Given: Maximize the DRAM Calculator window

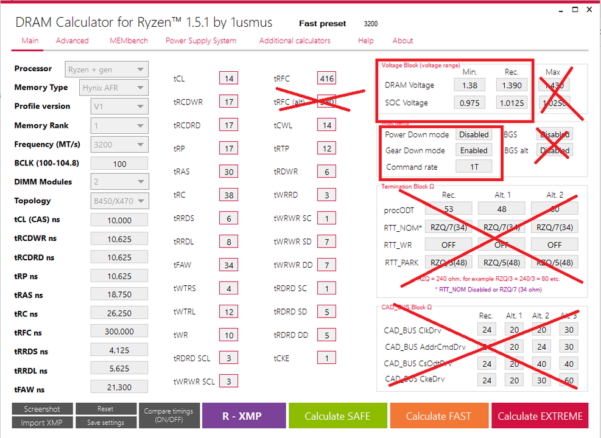Looking at the screenshot, I should coord(575,10).
